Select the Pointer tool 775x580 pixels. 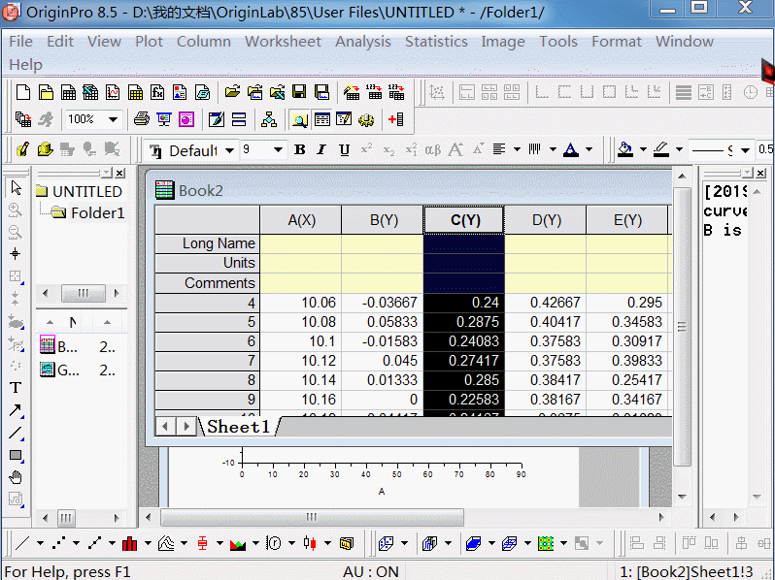16,187
